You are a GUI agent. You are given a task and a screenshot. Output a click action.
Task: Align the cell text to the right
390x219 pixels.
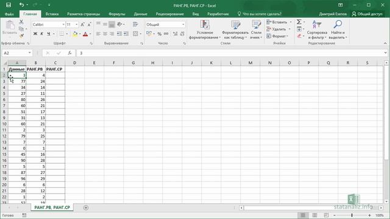[x=112, y=33]
